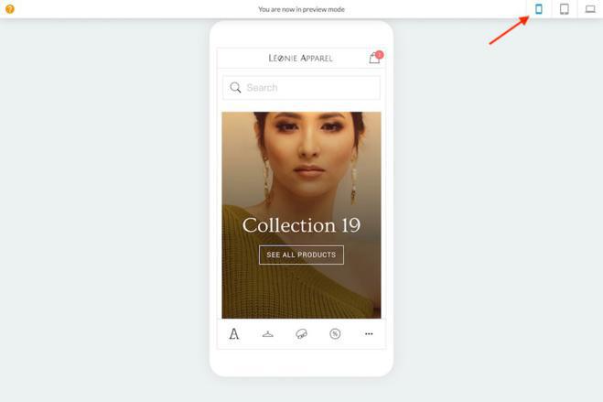The image size is (603, 402).
Task: Click the preview mode notice text
Action: pyautogui.click(x=301, y=9)
